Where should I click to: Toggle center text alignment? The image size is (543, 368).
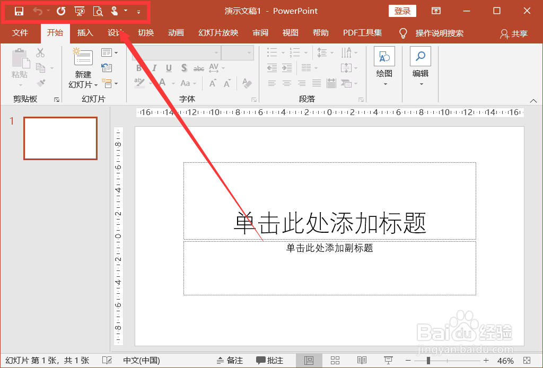pyautogui.click(x=287, y=83)
